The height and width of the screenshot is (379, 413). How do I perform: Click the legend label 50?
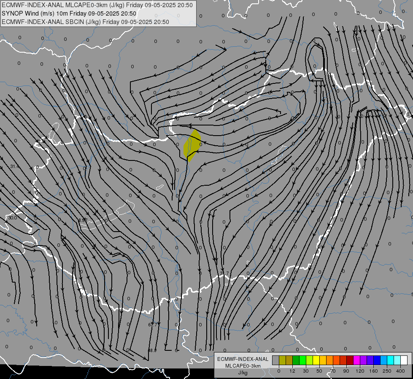coord(319,371)
